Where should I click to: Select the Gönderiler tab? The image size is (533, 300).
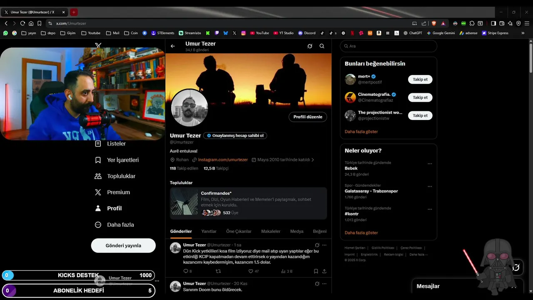point(181,231)
